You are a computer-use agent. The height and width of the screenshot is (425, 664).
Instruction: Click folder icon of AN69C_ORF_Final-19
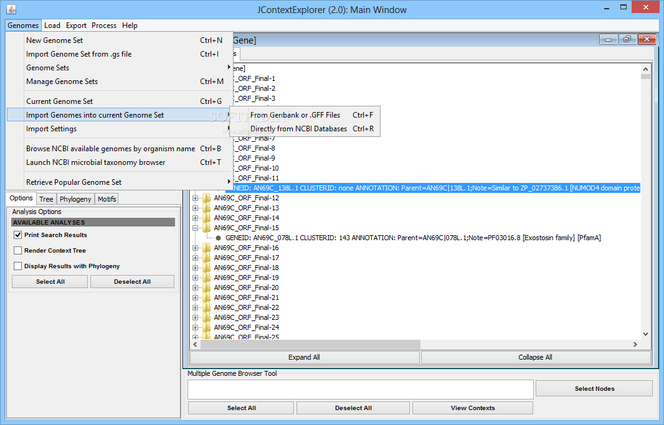pyautogui.click(x=207, y=278)
